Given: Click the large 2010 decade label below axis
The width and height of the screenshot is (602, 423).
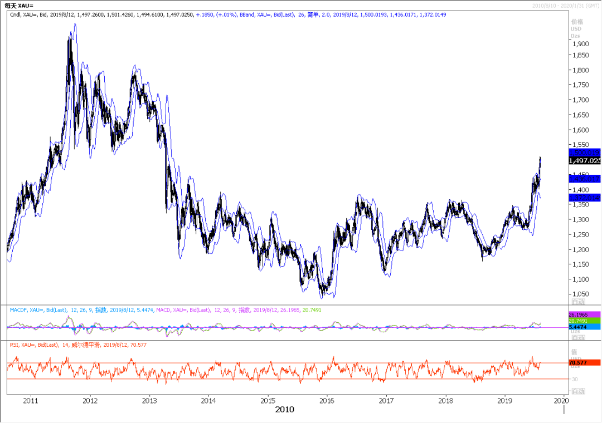Looking at the screenshot, I should (x=284, y=410).
